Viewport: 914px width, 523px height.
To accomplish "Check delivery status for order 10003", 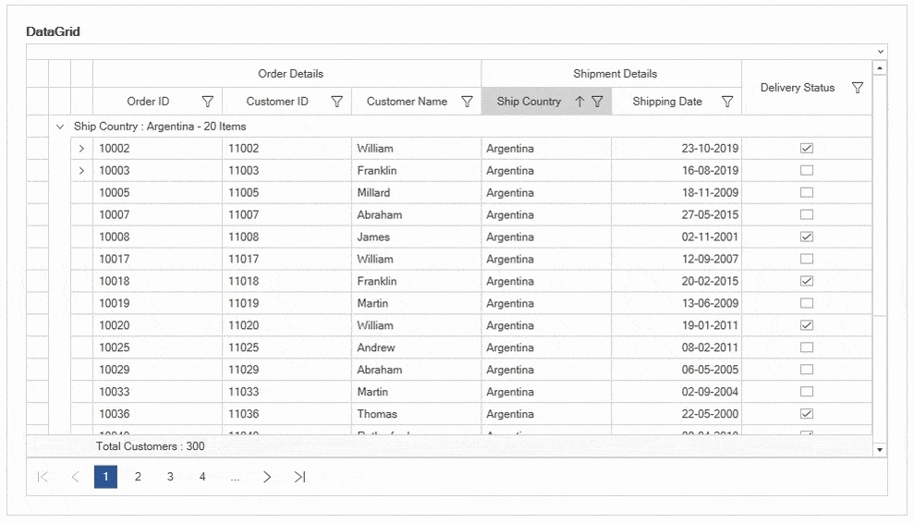I will (x=807, y=170).
